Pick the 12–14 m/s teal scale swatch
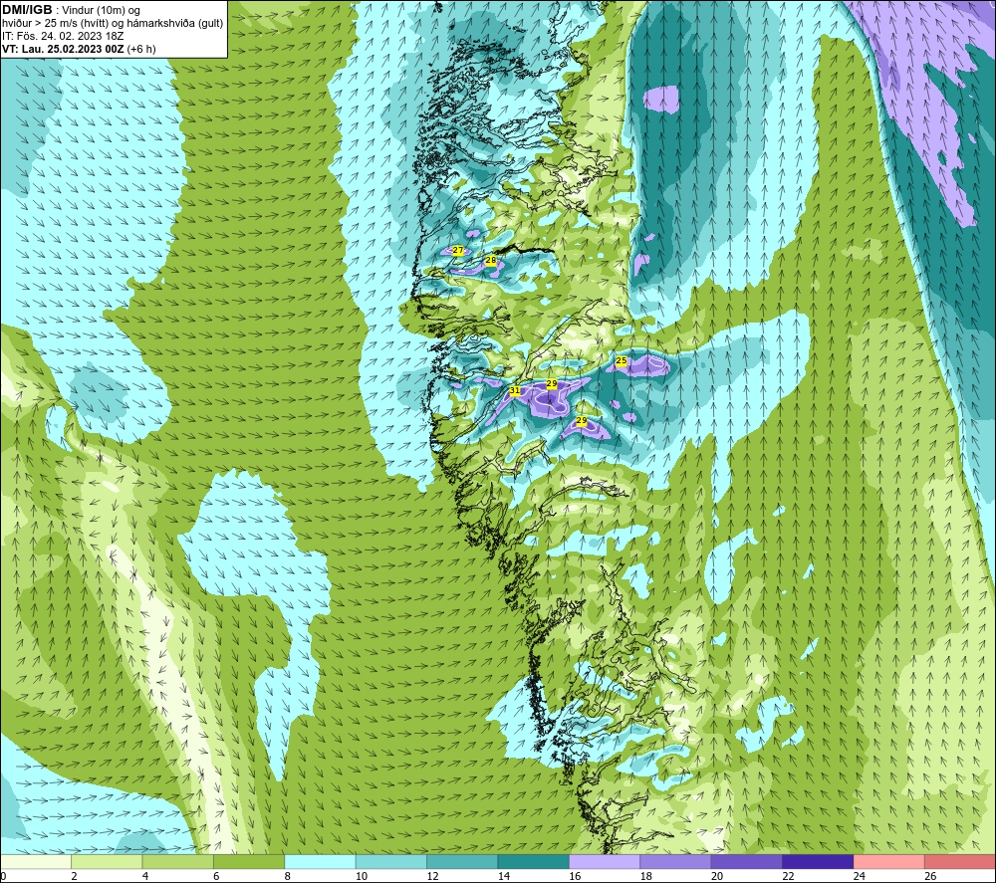996x883 pixels. [462, 861]
